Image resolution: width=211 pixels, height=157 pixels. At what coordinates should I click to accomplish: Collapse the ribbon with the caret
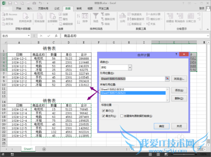(x=208, y=29)
